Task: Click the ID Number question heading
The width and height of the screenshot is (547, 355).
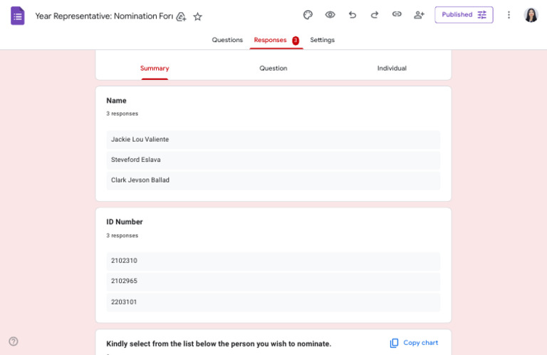Action: pyautogui.click(x=125, y=222)
